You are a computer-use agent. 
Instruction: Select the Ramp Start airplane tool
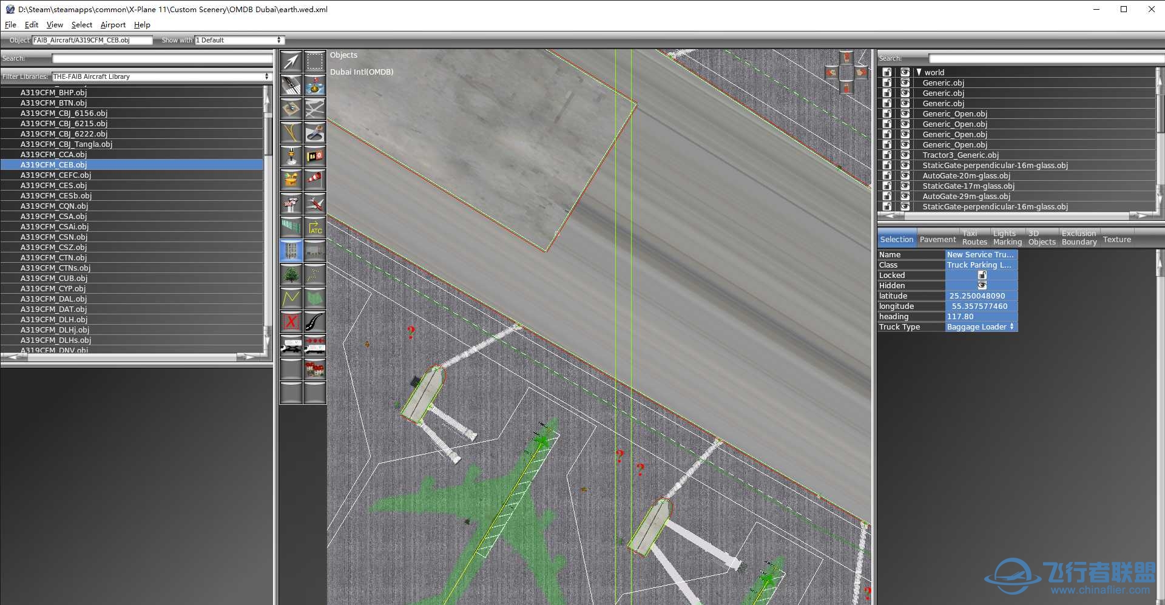pos(315,203)
